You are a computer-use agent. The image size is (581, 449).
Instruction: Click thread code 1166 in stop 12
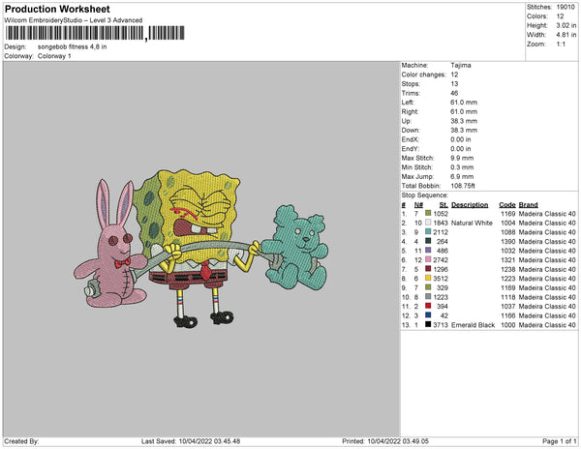(x=508, y=315)
